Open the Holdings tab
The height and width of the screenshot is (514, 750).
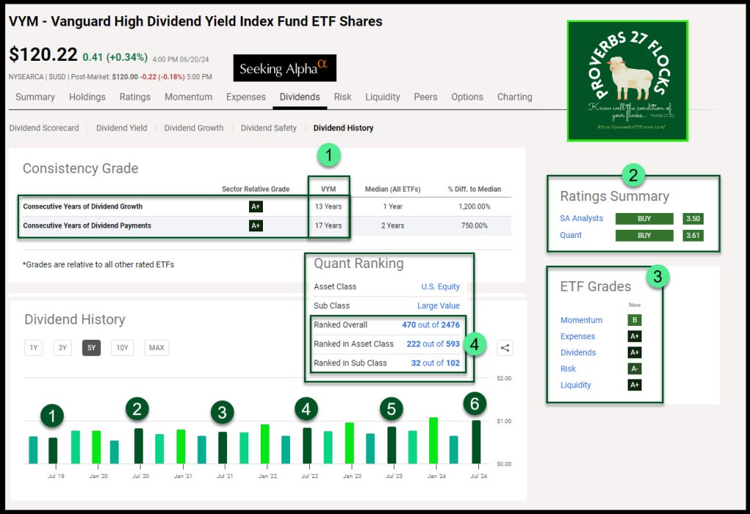[x=87, y=97]
